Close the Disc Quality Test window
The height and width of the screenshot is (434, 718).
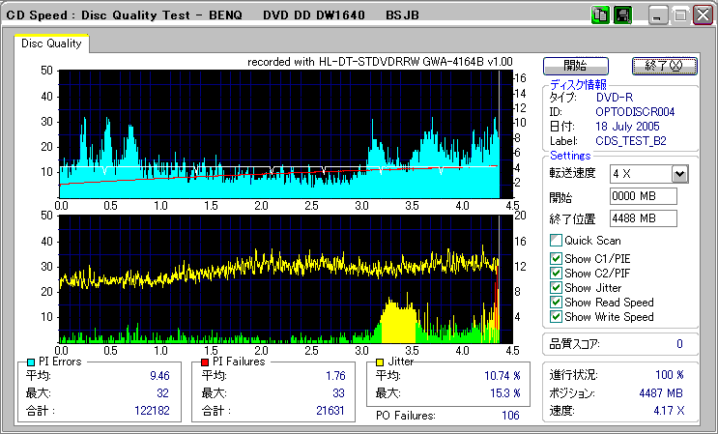coord(701,15)
